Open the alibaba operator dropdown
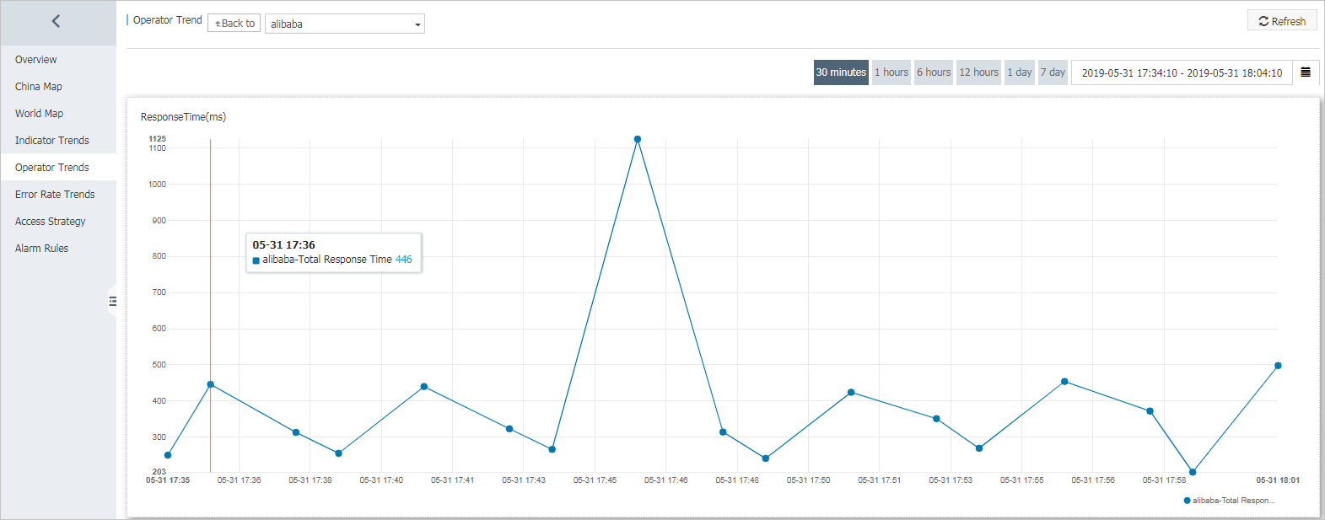Screen dimensions: 1325x520 click(x=345, y=24)
